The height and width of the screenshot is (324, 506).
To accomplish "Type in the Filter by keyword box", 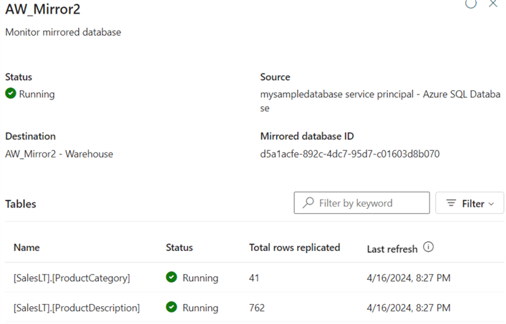I will (369, 203).
